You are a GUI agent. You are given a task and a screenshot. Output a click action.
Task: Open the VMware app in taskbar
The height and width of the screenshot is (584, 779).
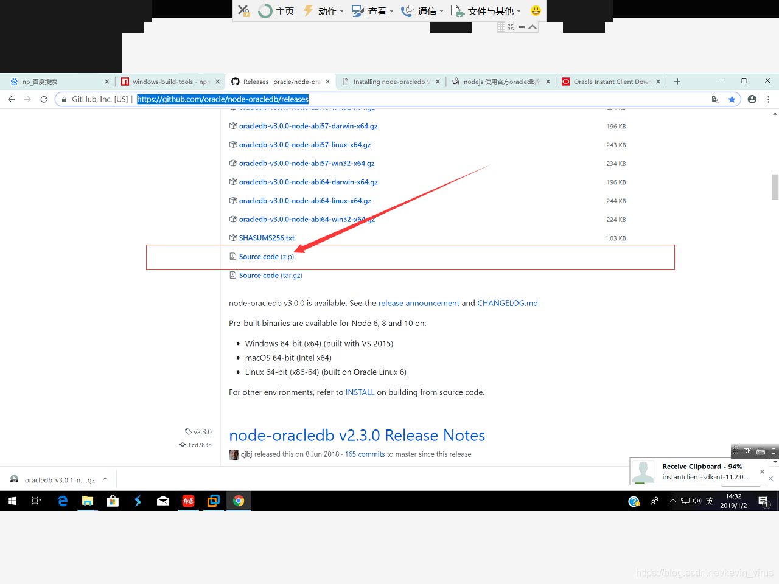point(213,501)
